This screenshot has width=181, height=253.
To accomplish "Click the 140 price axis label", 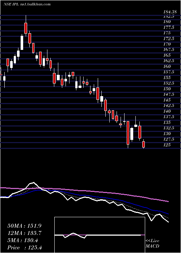I will coord(167,111).
